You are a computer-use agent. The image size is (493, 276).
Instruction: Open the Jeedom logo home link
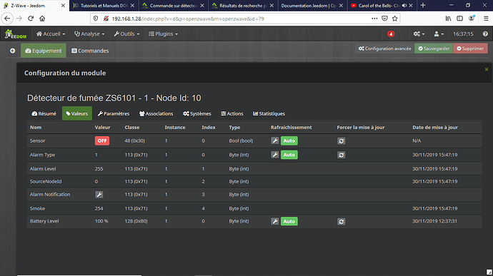point(16,34)
